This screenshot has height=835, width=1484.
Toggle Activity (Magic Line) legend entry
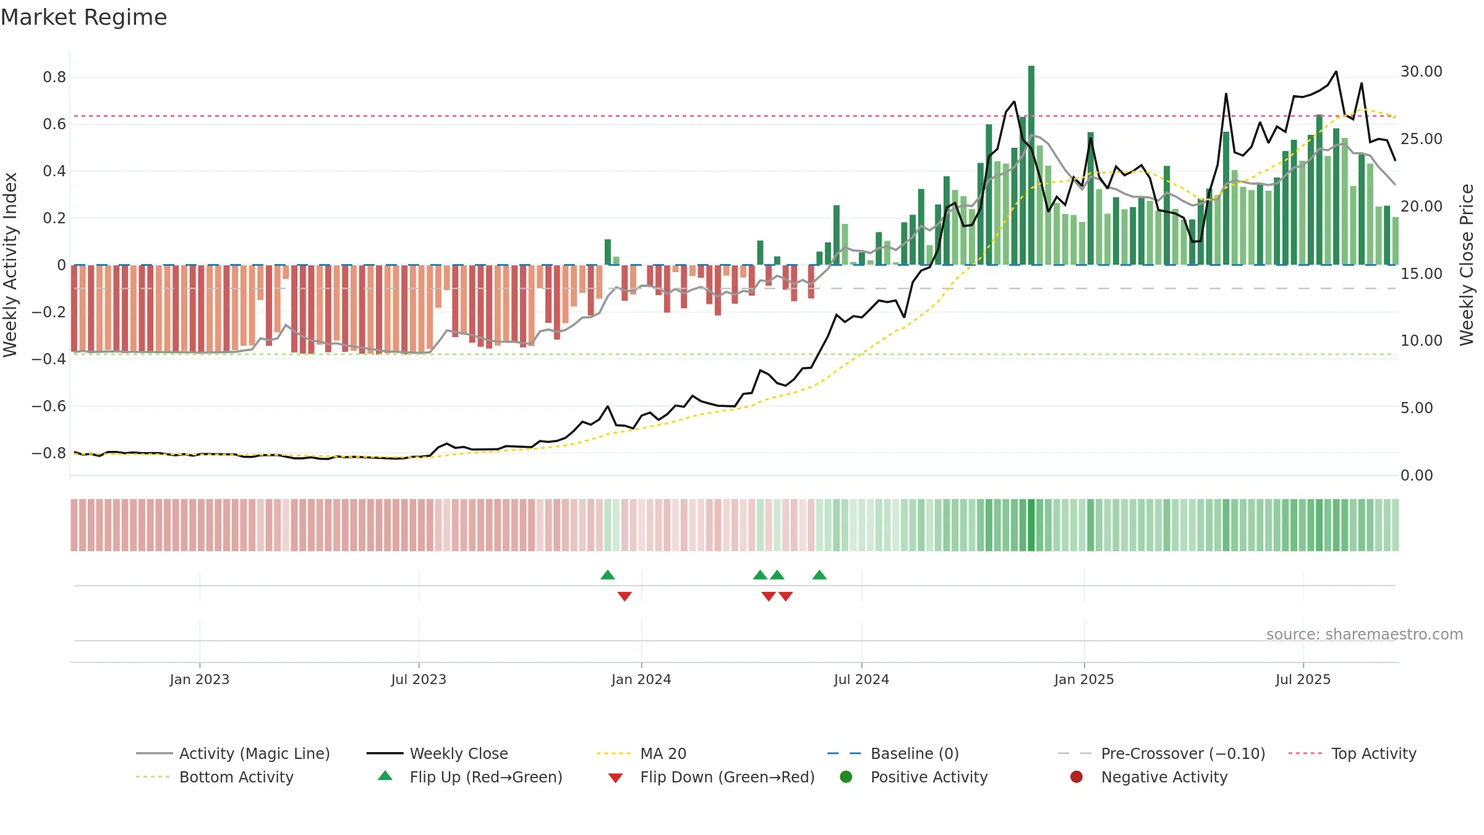point(233,753)
